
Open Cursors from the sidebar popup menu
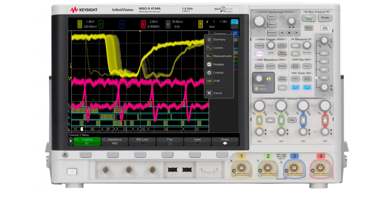pyautogui.click(x=219, y=48)
